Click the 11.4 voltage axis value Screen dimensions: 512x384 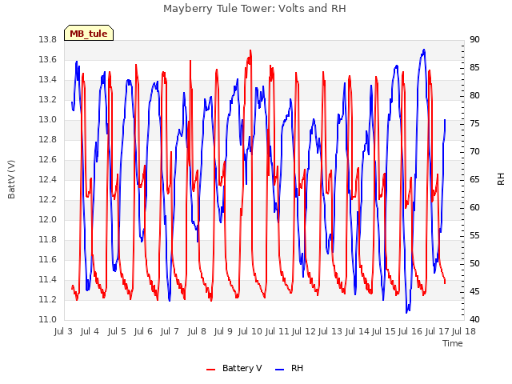coord(48,279)
